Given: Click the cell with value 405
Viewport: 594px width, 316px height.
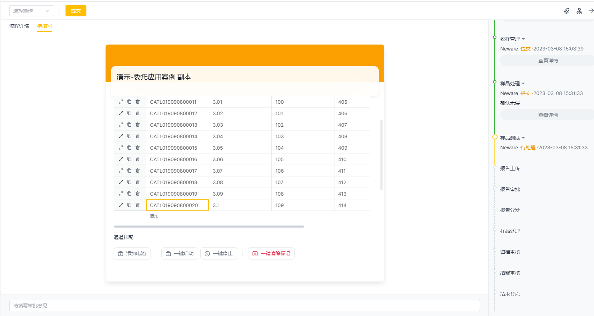Looking at the screenshot, I should [352, 102].
